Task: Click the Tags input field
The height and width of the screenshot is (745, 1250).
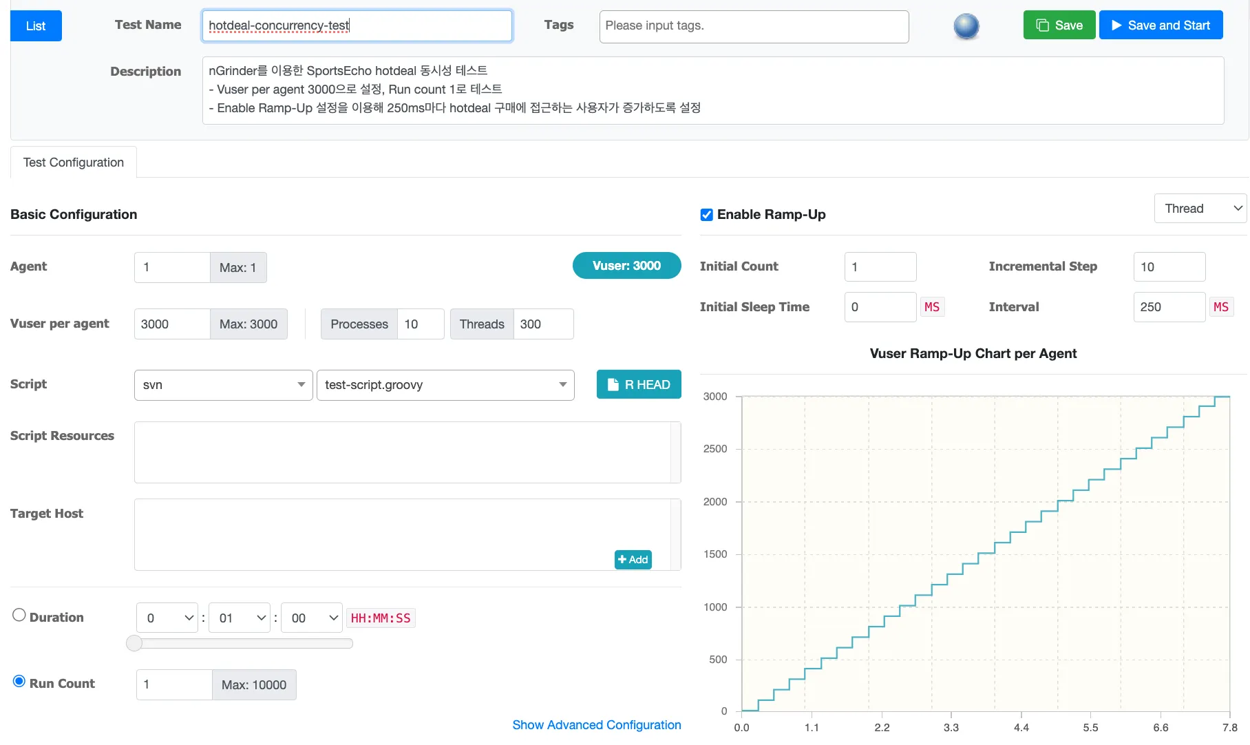Action: coord(753,26)
